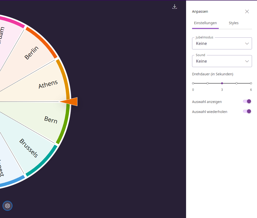
Task: Close the Anpassen panel
Action: (x=247, y=11)
